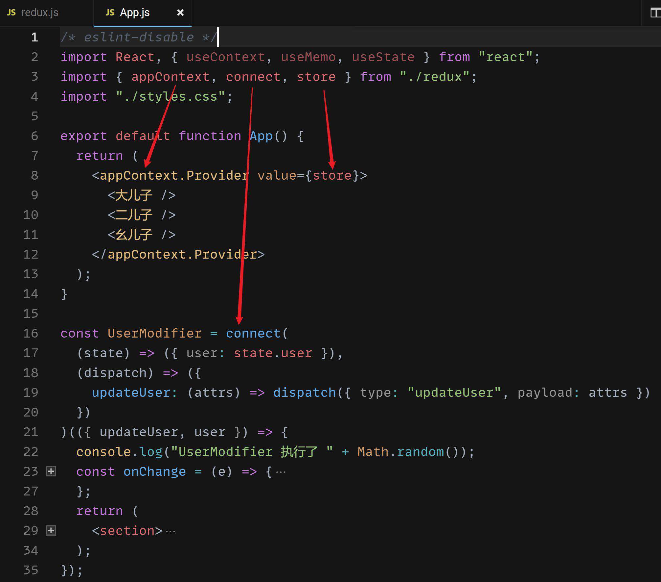
Task: Click the useContext import on line 2
Action: click(226, 57)
